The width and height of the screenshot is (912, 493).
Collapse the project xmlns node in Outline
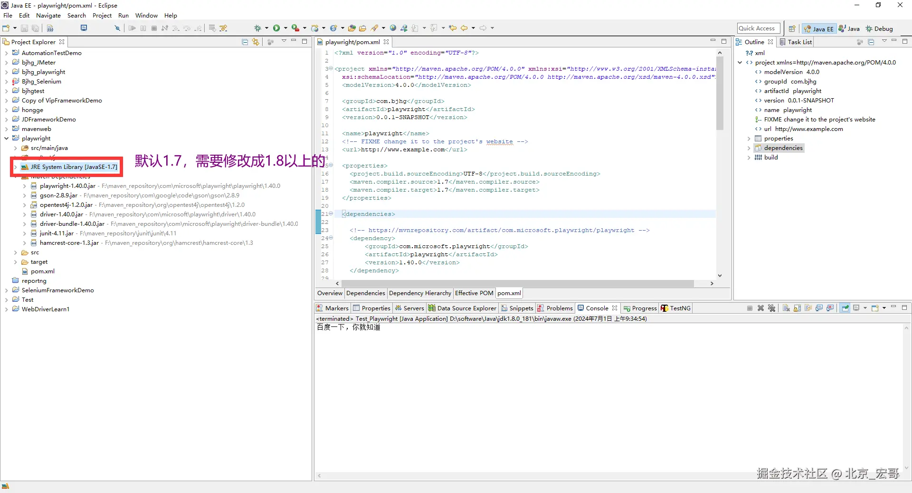click(740, 63)
